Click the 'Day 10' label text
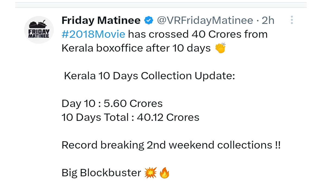 pyautogui.click(x=78, y=104)
